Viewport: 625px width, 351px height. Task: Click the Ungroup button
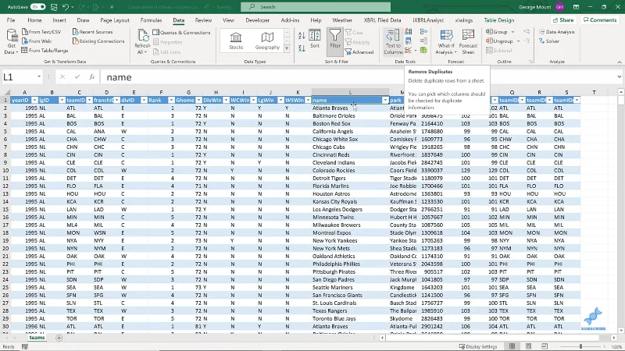coord(499,41)
